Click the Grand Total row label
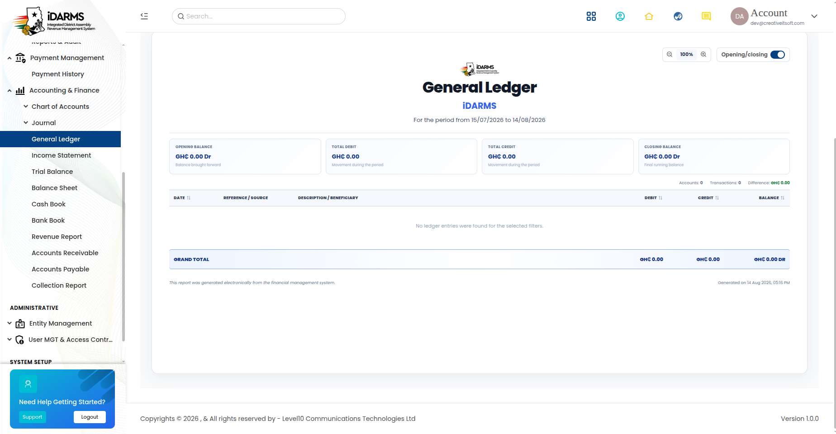 pyautogui.click(x=191, y=260)
